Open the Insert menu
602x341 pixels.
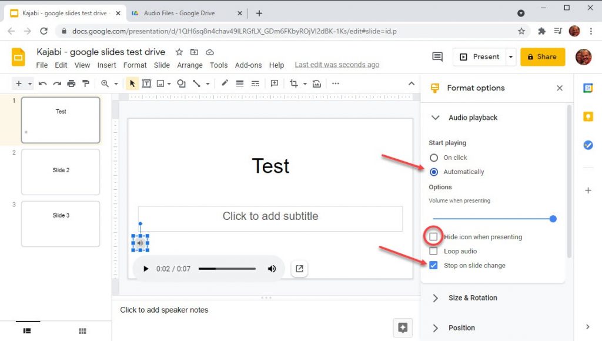coord(107,65)
